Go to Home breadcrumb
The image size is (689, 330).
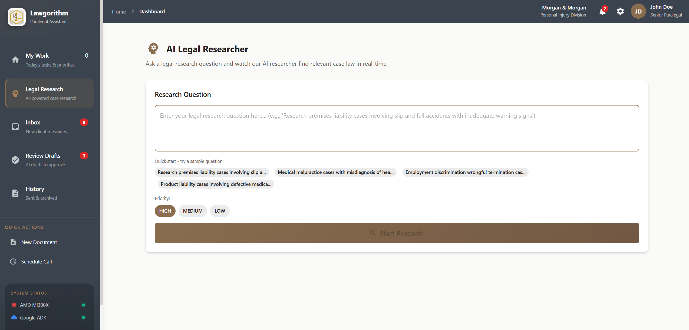[x=119, y=12]
